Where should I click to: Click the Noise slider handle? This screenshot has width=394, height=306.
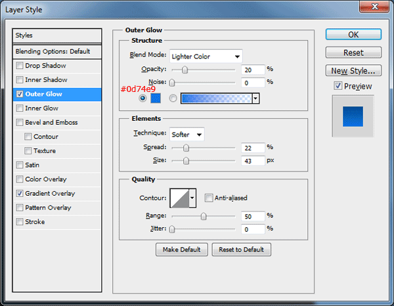172,83
